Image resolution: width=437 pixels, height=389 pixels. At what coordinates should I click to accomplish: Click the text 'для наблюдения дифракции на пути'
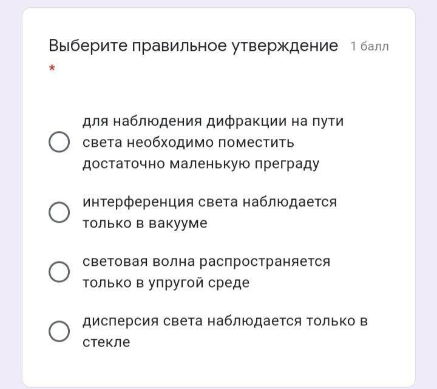pyautogui.click(x=213, y=121)
